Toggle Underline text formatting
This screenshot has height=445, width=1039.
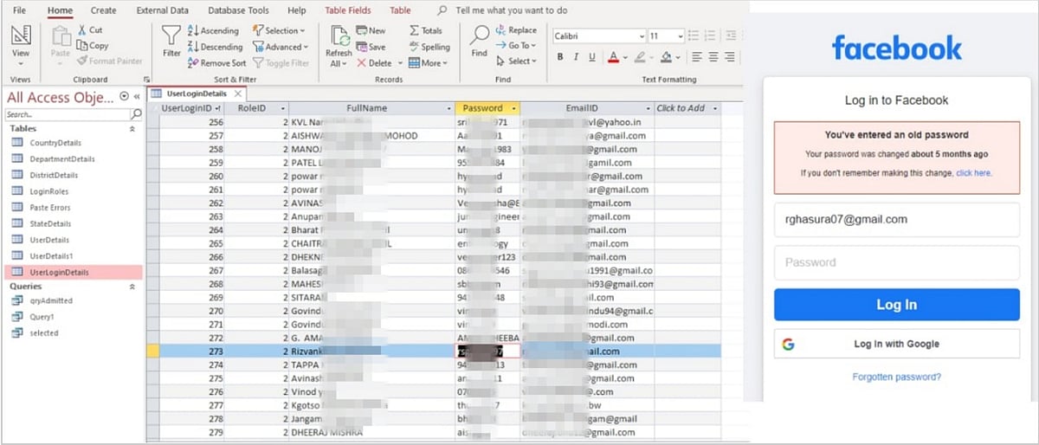coord(590,57)
